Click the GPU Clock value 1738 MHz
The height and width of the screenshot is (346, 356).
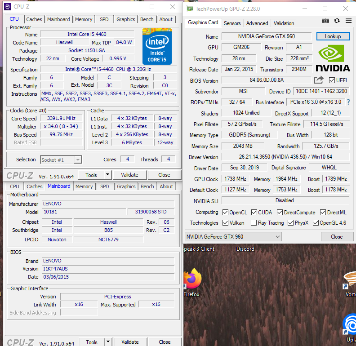coord(236,179)
